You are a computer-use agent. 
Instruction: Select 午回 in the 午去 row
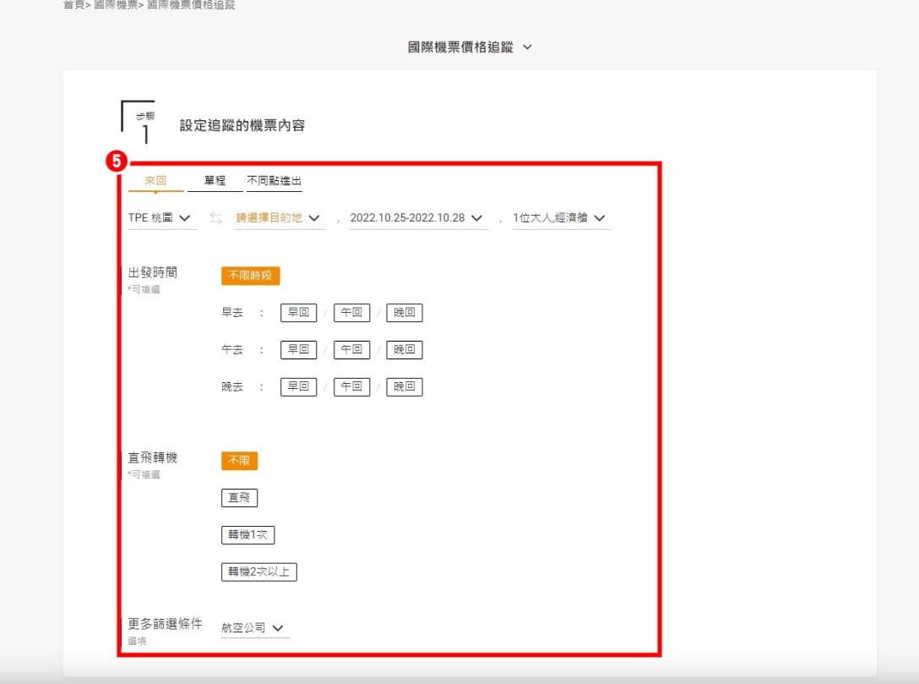(x=351, y=350)
